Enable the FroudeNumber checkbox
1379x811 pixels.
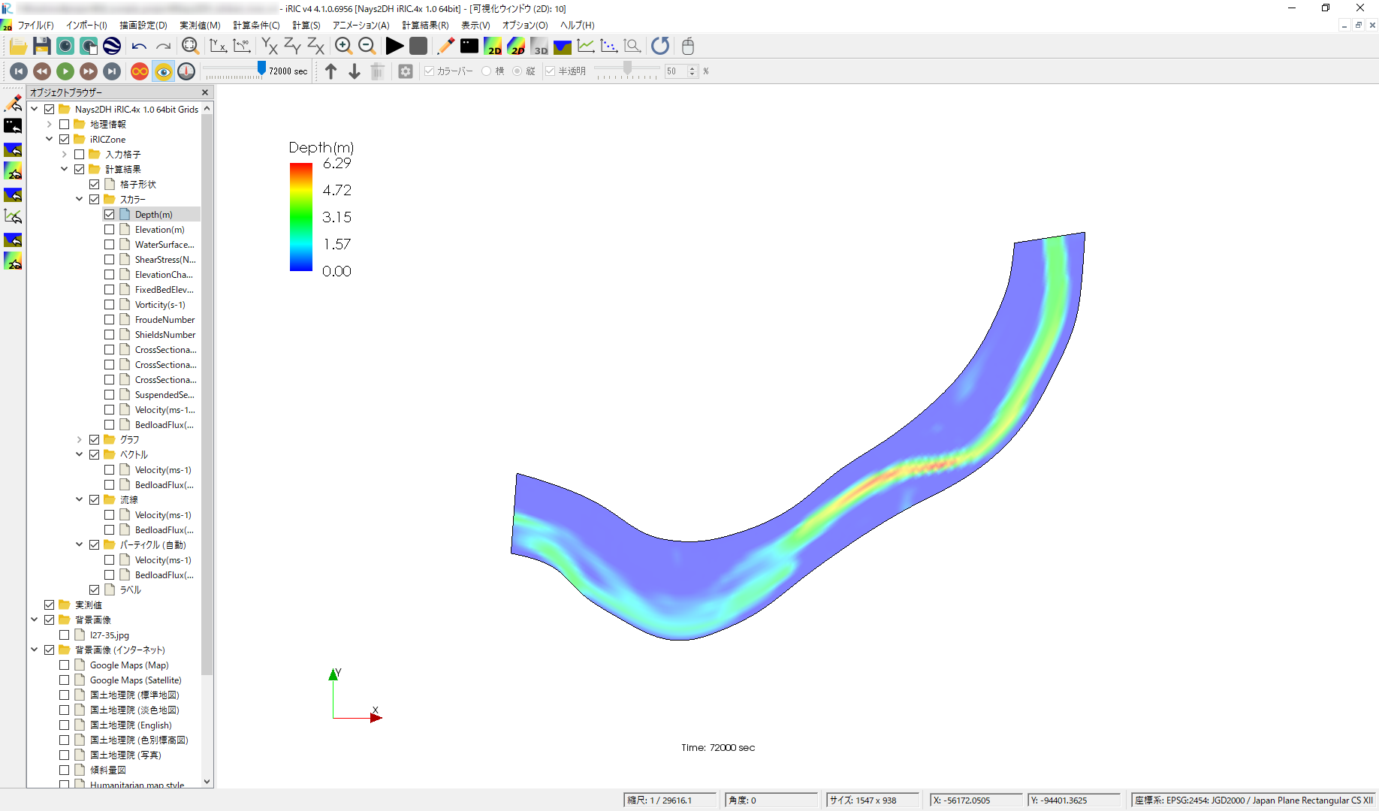pyautogui.click(x=110, y=320)
